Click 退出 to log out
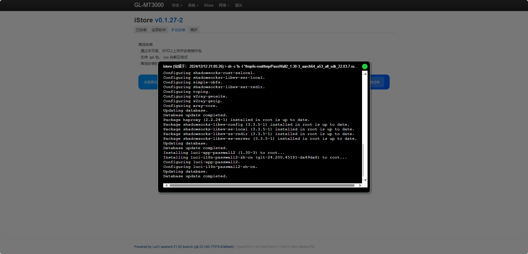 pos(238,6)
